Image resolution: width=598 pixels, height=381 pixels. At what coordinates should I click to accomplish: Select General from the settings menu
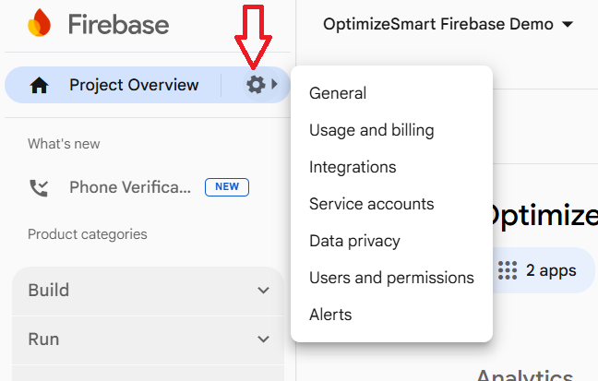click(x=338, y=93)
